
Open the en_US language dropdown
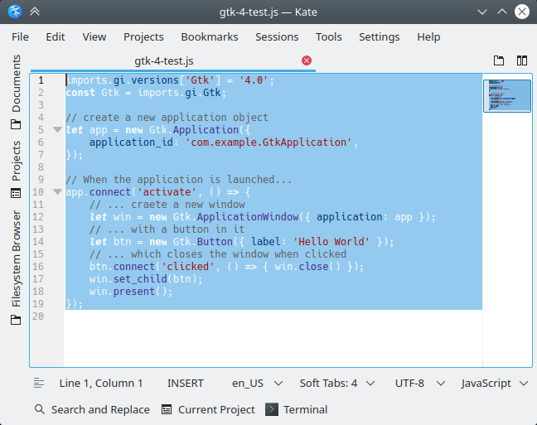pos(257,384)
